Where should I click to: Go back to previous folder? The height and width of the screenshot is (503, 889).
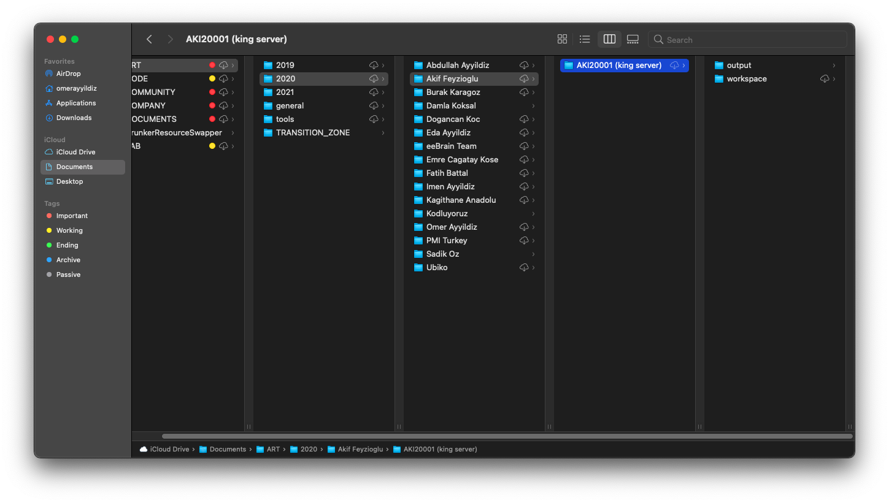pyautogui.click(x=149, y=39)
